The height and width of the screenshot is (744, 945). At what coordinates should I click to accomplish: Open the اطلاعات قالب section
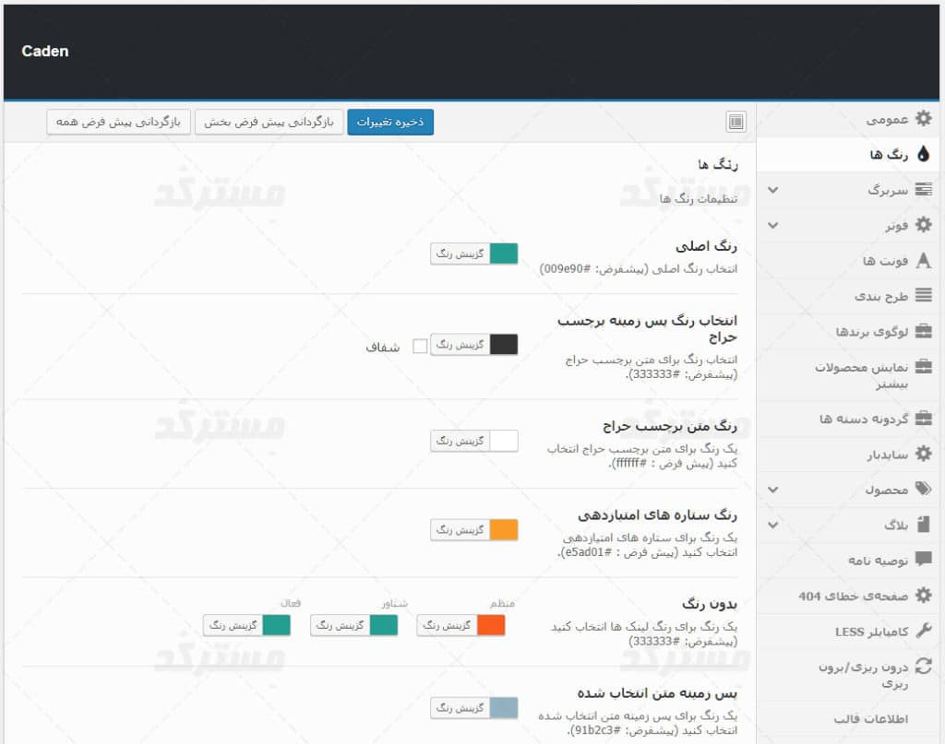[x=848, y=719]
